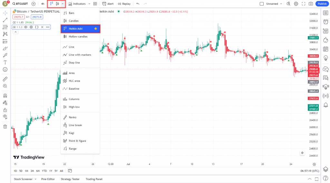
Task: Set the YTD date range
Action: click(x=44, y=171)
